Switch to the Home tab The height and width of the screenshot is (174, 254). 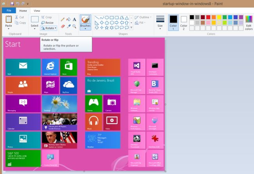(x=23, y=11)
